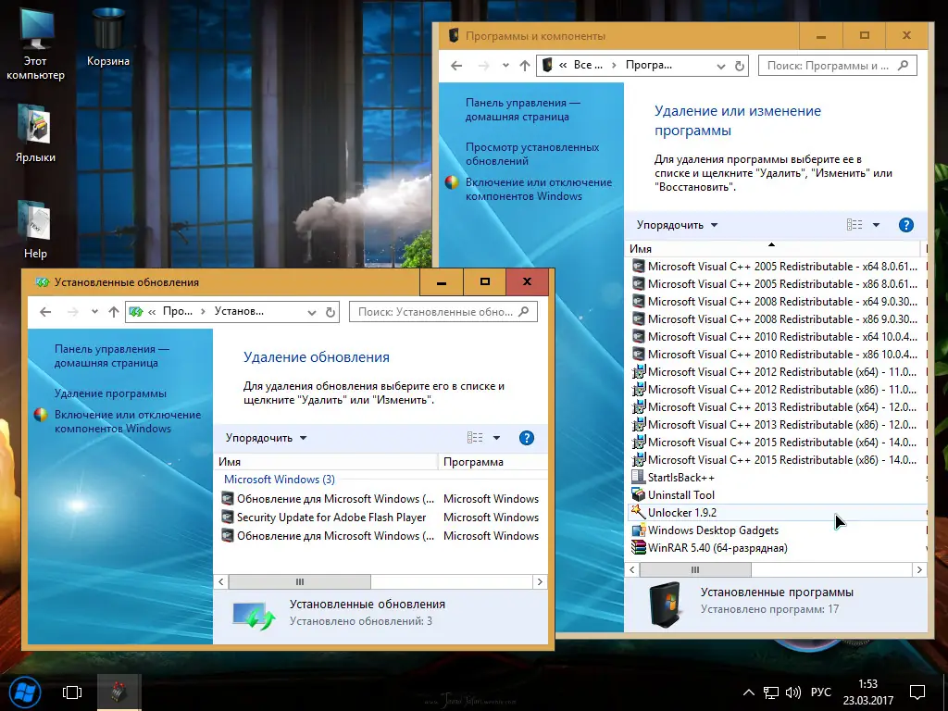Go up one level in Installed Updates window

click(x=114, y=312)
